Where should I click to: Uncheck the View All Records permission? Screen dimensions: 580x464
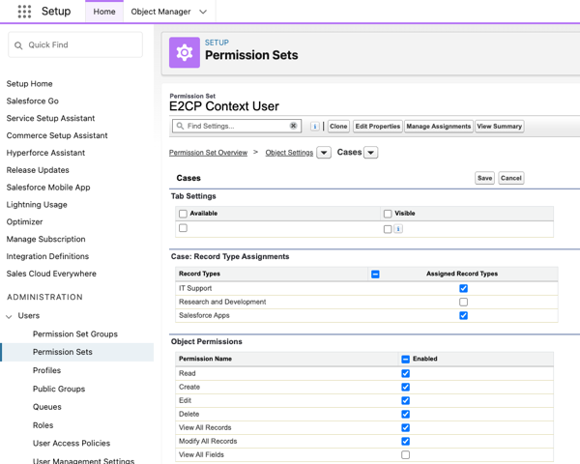pos(405,427)
